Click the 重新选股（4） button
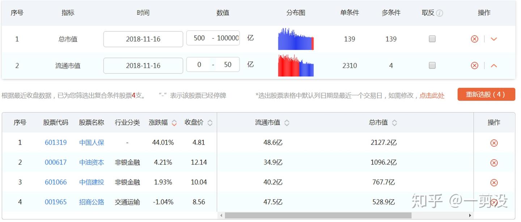 point(486,94)
